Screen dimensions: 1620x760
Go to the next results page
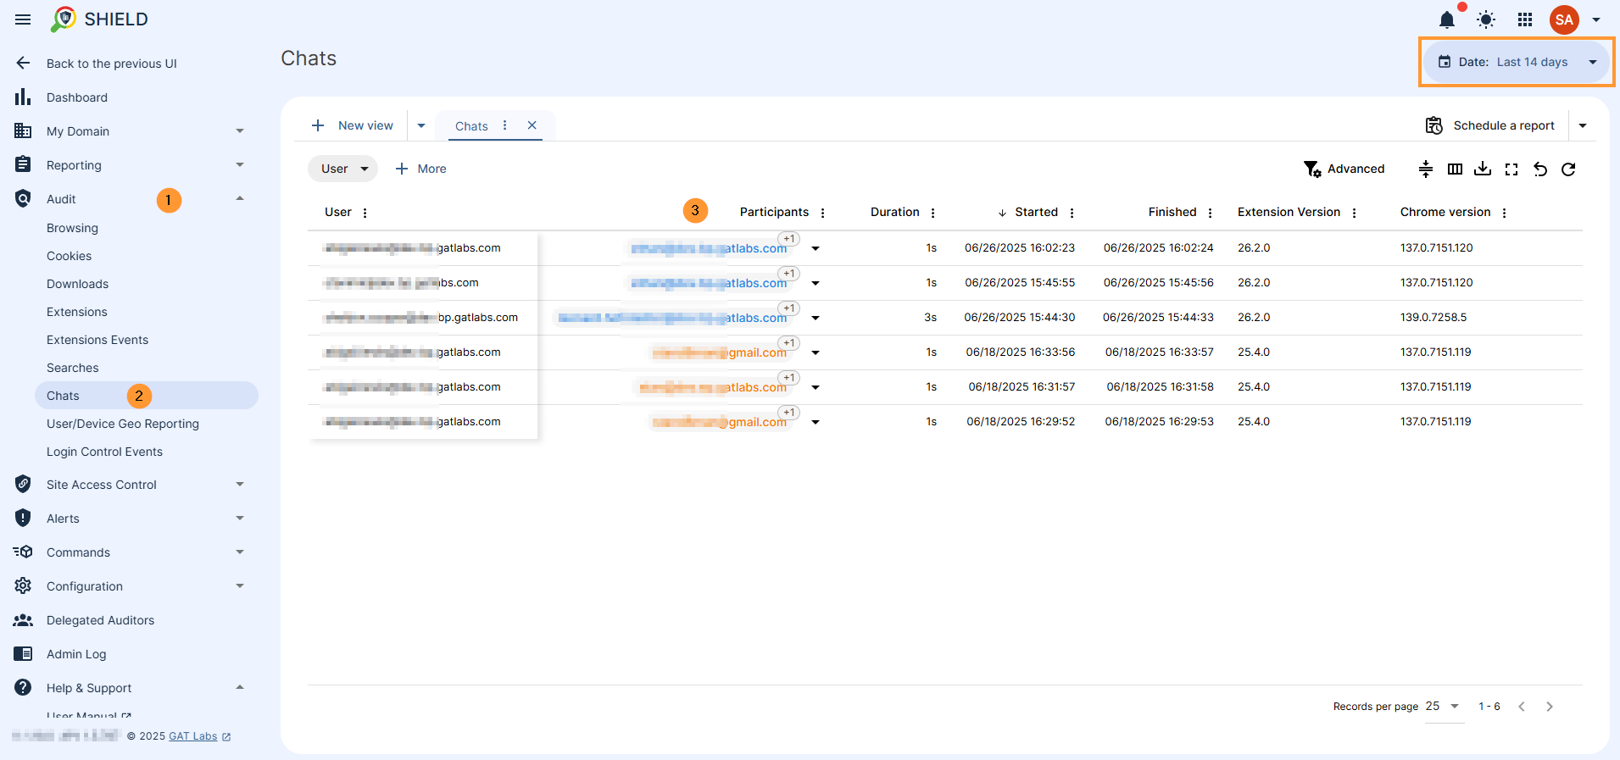(x=1550, y=707)
